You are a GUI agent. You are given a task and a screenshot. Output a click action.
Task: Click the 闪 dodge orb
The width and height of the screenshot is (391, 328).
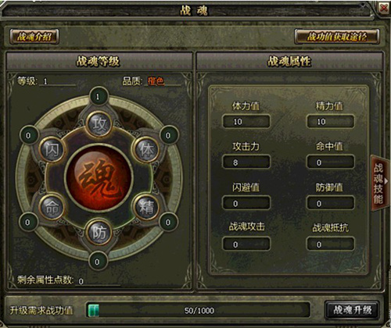(x=52, y=149)
